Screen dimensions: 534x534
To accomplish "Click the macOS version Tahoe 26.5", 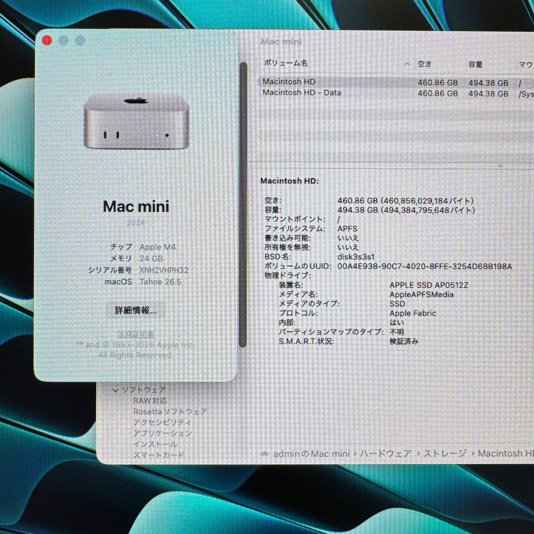I will [x=161, y=281].
